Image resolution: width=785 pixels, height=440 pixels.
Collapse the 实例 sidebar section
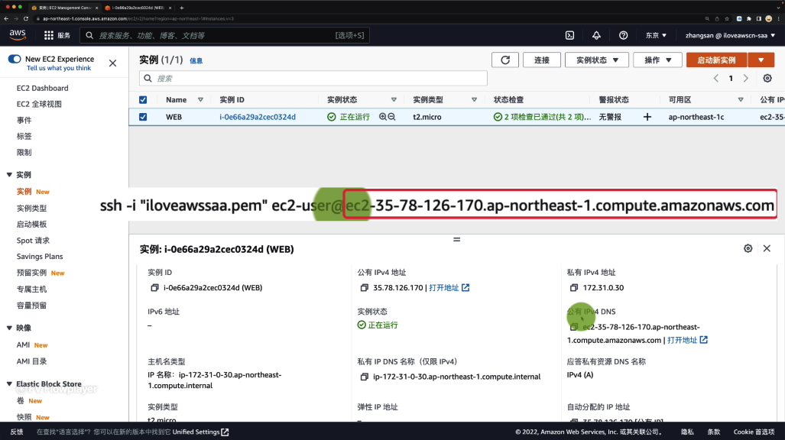9,175
